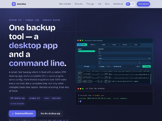
Task: Click the green dot on the Quick backup window
Action: pos(83,40)
